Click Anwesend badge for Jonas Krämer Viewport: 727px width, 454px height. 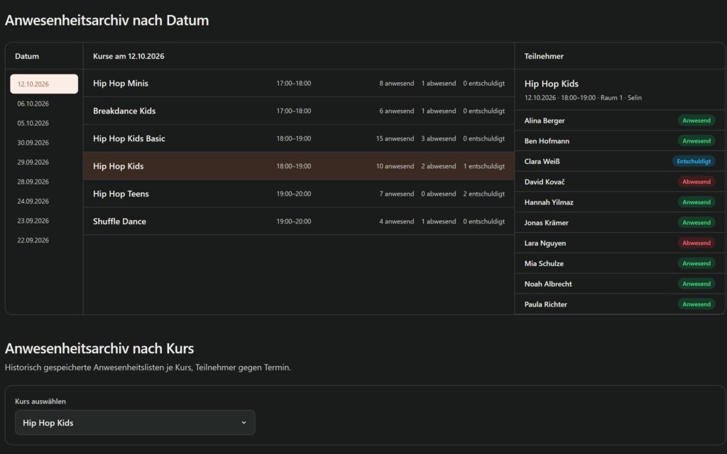point(696,222)
